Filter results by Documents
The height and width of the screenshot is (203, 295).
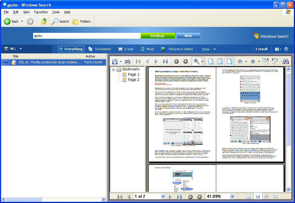click(x=100, y=49)
